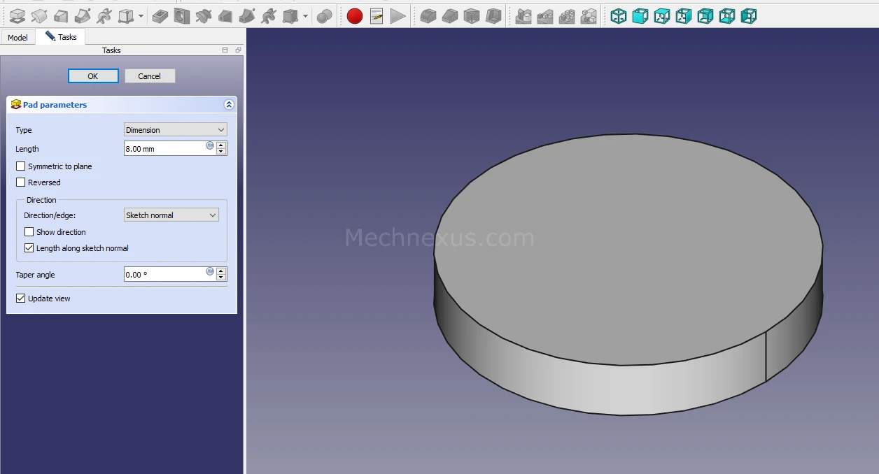Open the Macros dialog notepad icon

(377, 15)
